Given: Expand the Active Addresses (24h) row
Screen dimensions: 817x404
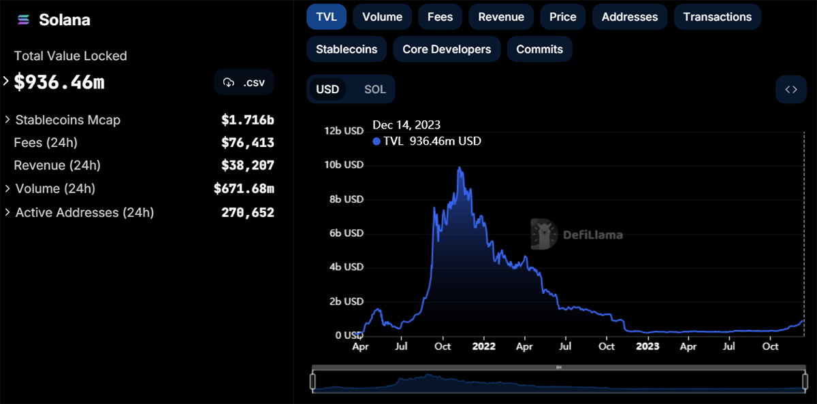Looking at the screenshot, I should pyautogui.click(x=7, y=212).
